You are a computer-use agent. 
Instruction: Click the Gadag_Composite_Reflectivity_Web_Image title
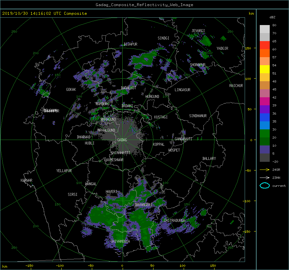tap(144, 5)
